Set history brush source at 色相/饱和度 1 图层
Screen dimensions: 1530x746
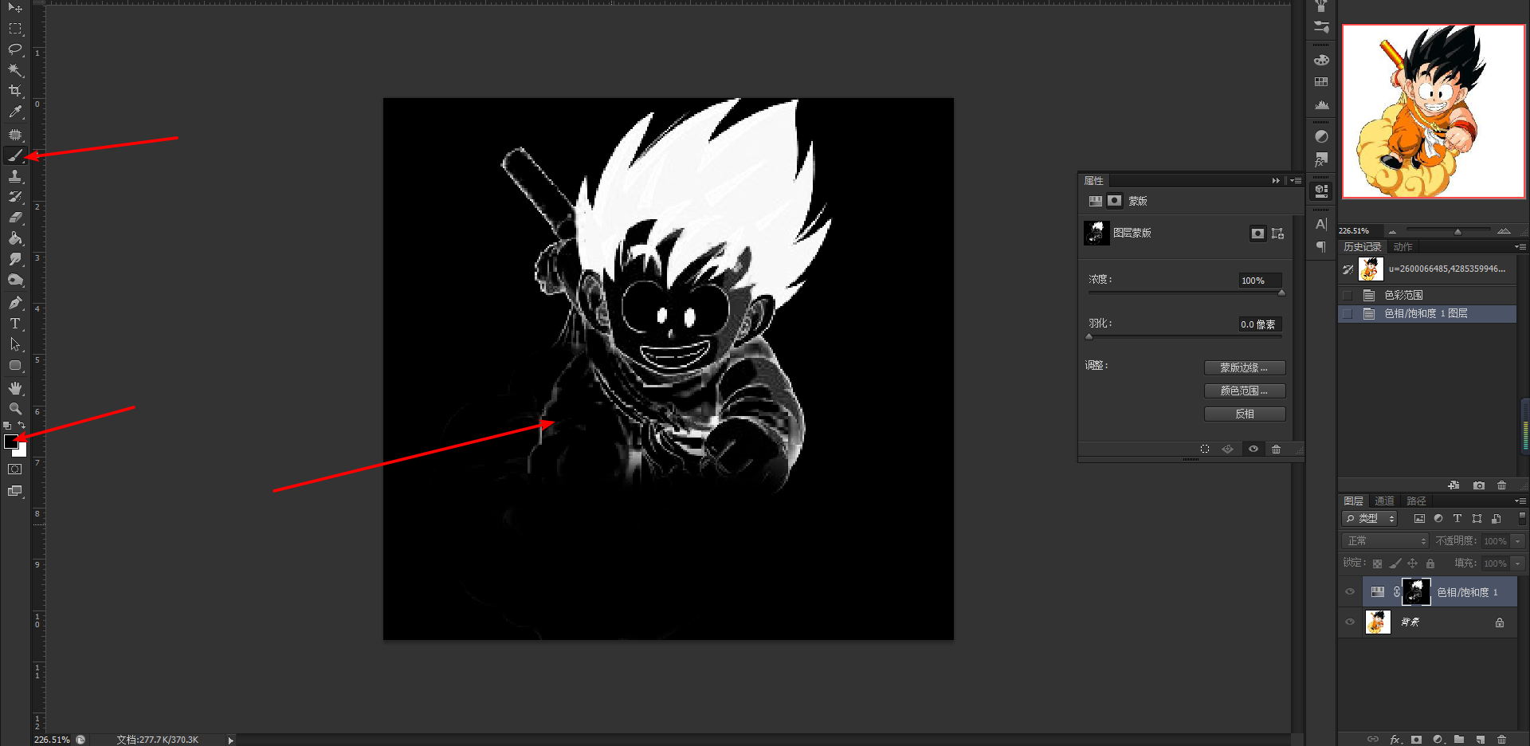pyautogui.click(x=1348, y=314)
